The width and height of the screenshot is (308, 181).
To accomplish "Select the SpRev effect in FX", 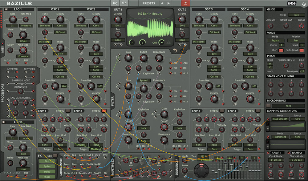I will [47, 166].
